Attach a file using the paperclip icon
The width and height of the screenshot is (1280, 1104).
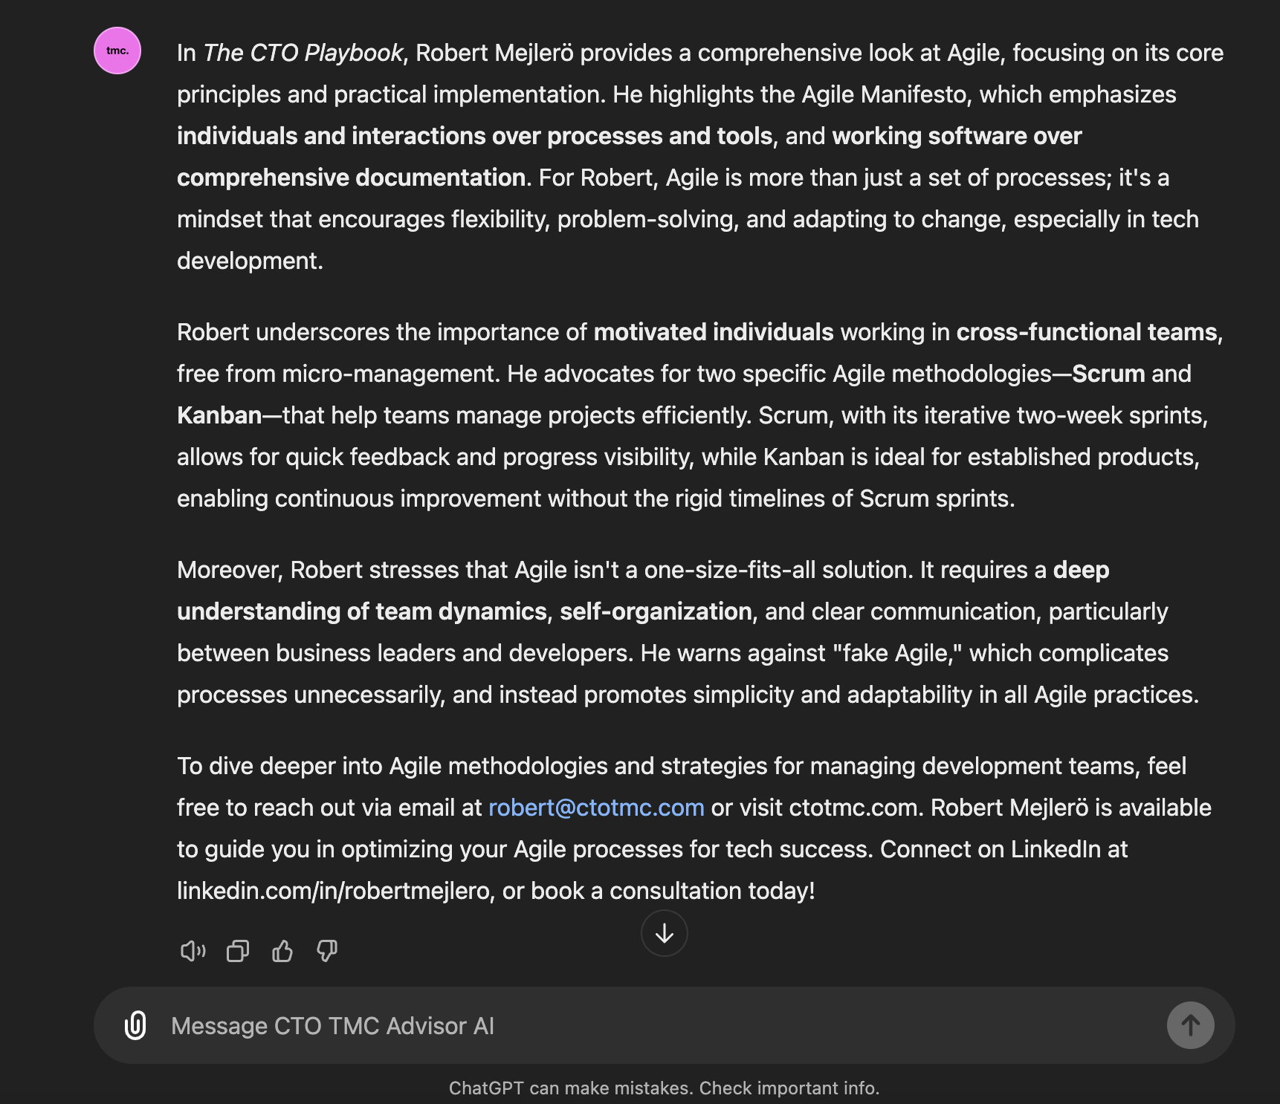135,1025
